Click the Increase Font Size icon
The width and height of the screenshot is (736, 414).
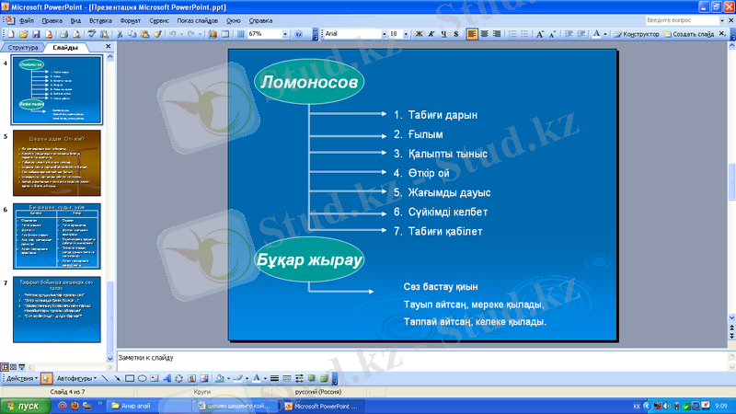[541, 34]
